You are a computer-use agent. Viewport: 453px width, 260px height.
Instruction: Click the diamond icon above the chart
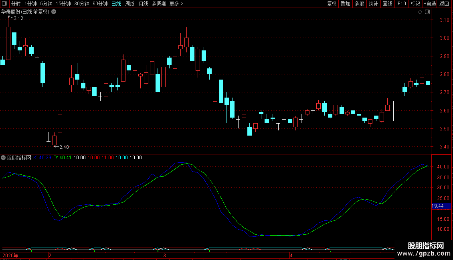pos(420,12)
